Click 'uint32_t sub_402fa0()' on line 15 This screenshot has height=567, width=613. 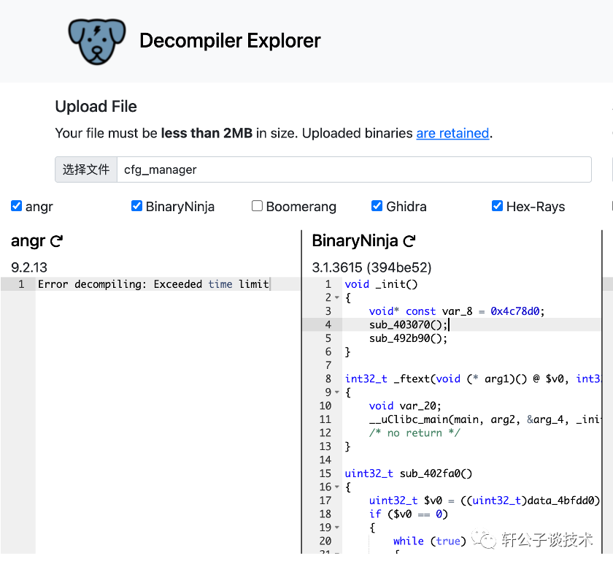pyautogui.click(x=409, y=473)
